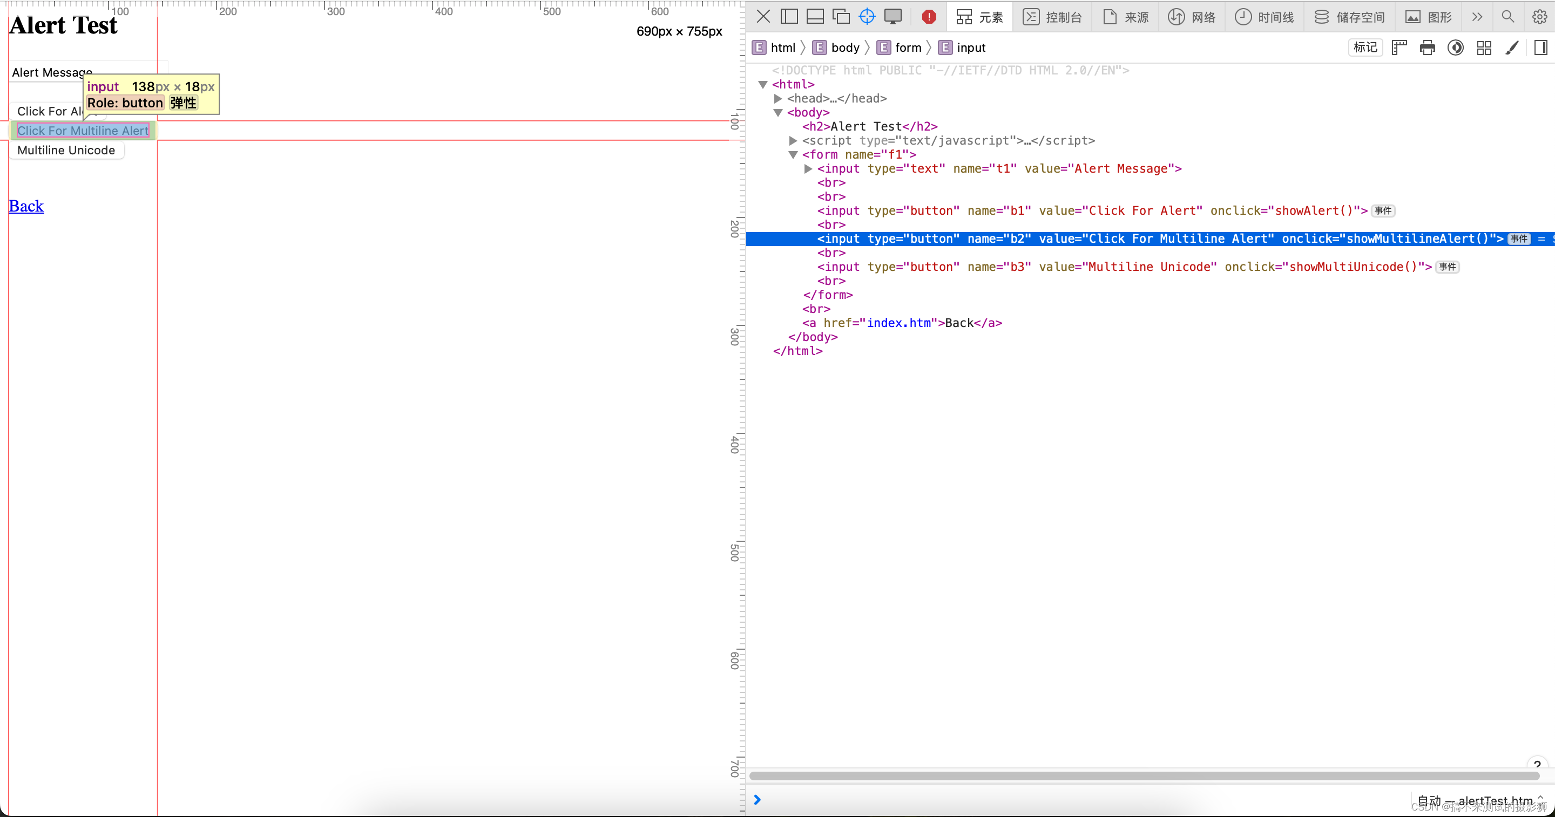Open the 网络 tab
Screen dimensions: 1555x817
click(x=1192, y=16)
